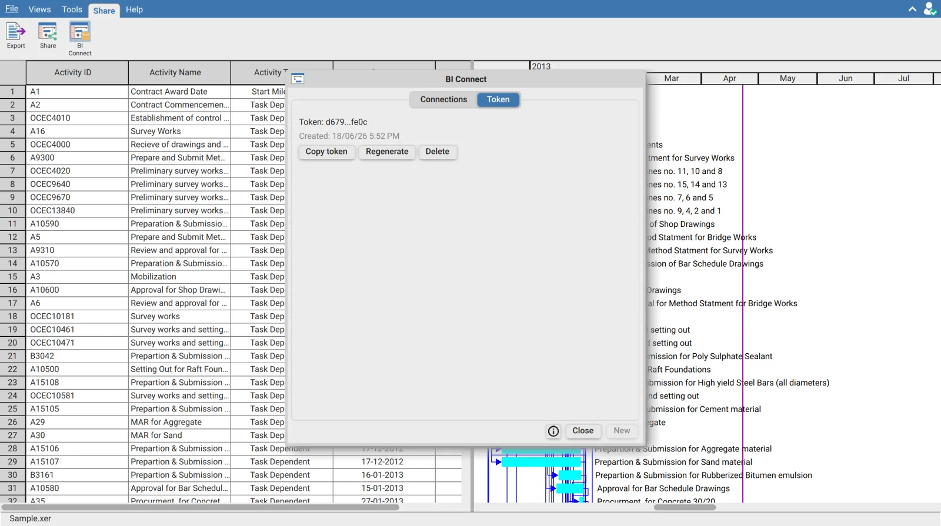Select the cell with ID OCEC4010

(77, 118)
